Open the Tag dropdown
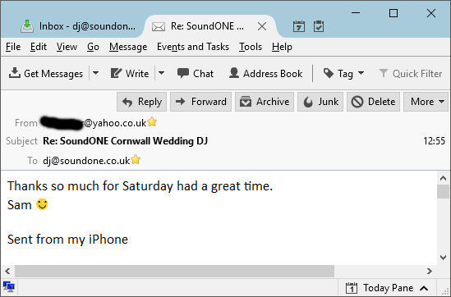The width and height of the screenshot is (451, 297). pyautogui.click(x=343, y=74)
